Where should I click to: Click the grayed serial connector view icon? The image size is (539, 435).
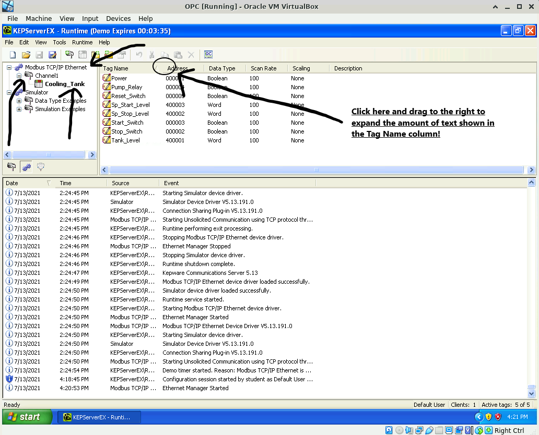point(41,167)
